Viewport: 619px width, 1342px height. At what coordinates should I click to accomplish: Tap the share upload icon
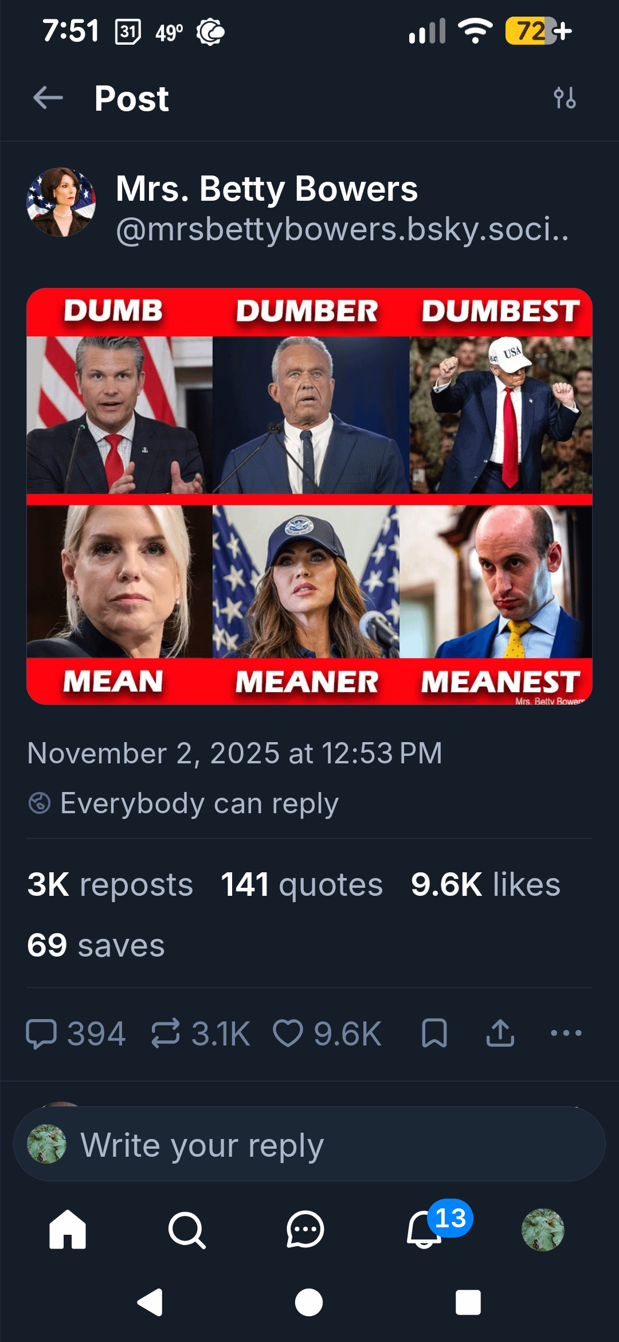(500, 1033)
